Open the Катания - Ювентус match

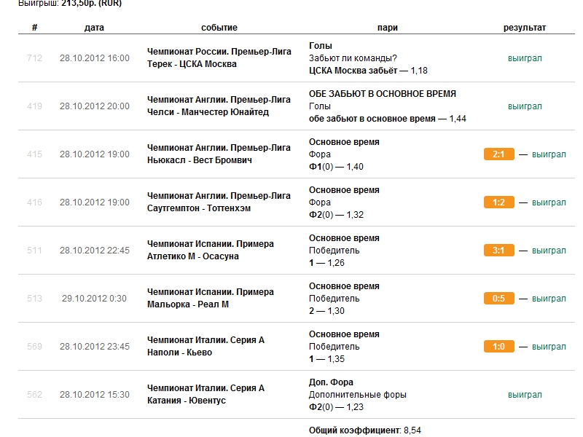click(187, 401)
